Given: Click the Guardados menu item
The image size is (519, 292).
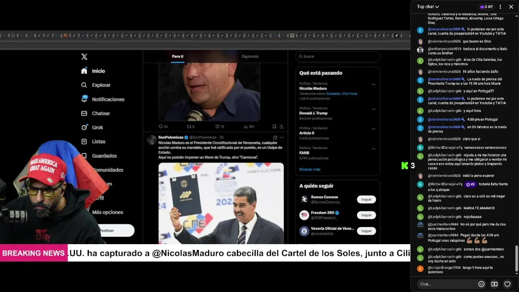Looking at the screenshot, I should [x=104, y=156].
